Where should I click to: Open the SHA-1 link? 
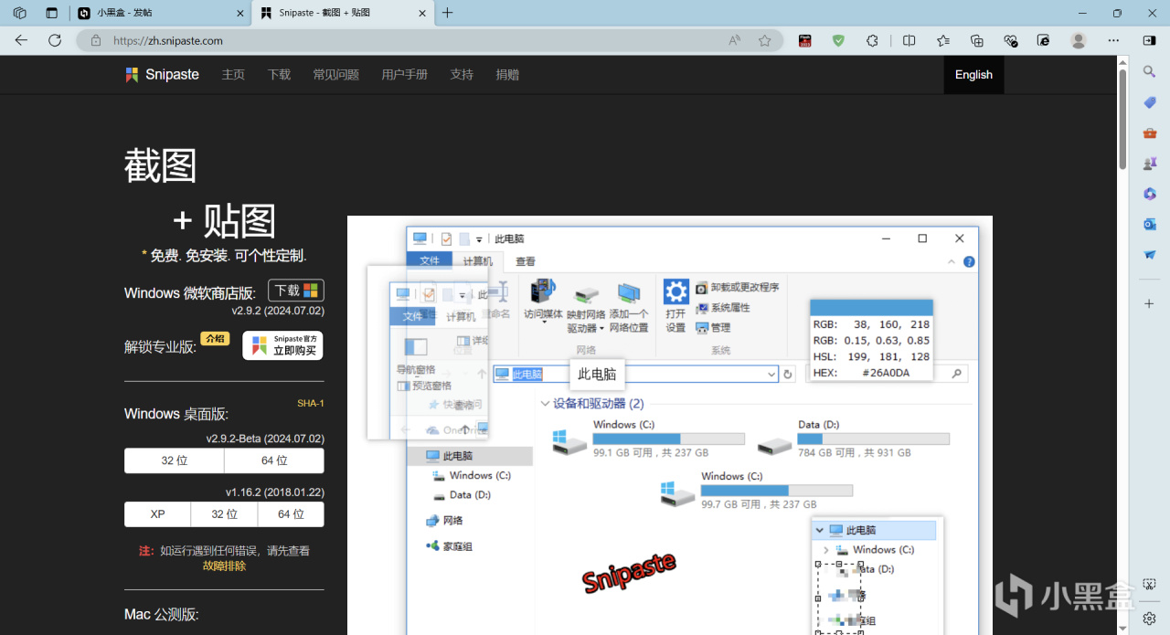coord(311,403)
